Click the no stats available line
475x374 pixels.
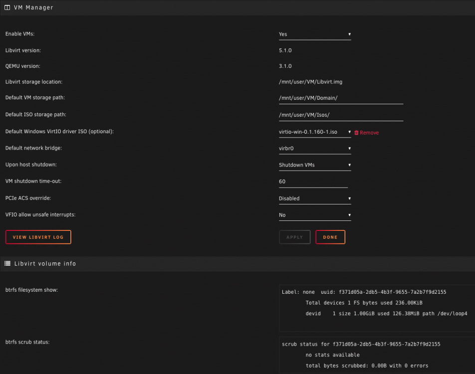click(x=332, y=355)
